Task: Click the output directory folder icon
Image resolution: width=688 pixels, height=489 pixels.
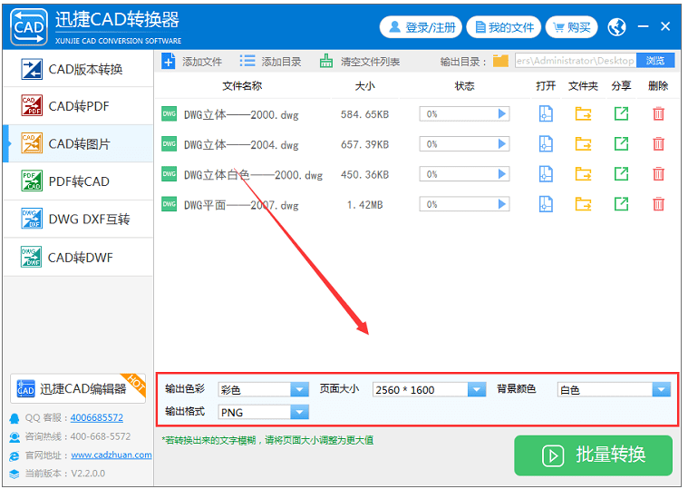Action: 500,61
